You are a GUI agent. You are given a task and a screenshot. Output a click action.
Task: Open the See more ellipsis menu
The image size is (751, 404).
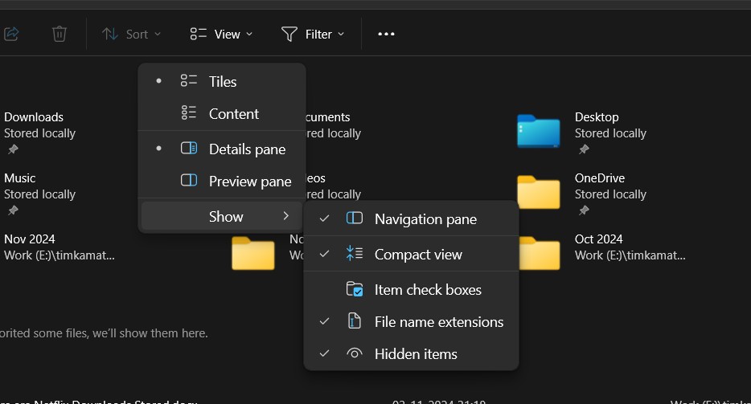pos(386,34)
